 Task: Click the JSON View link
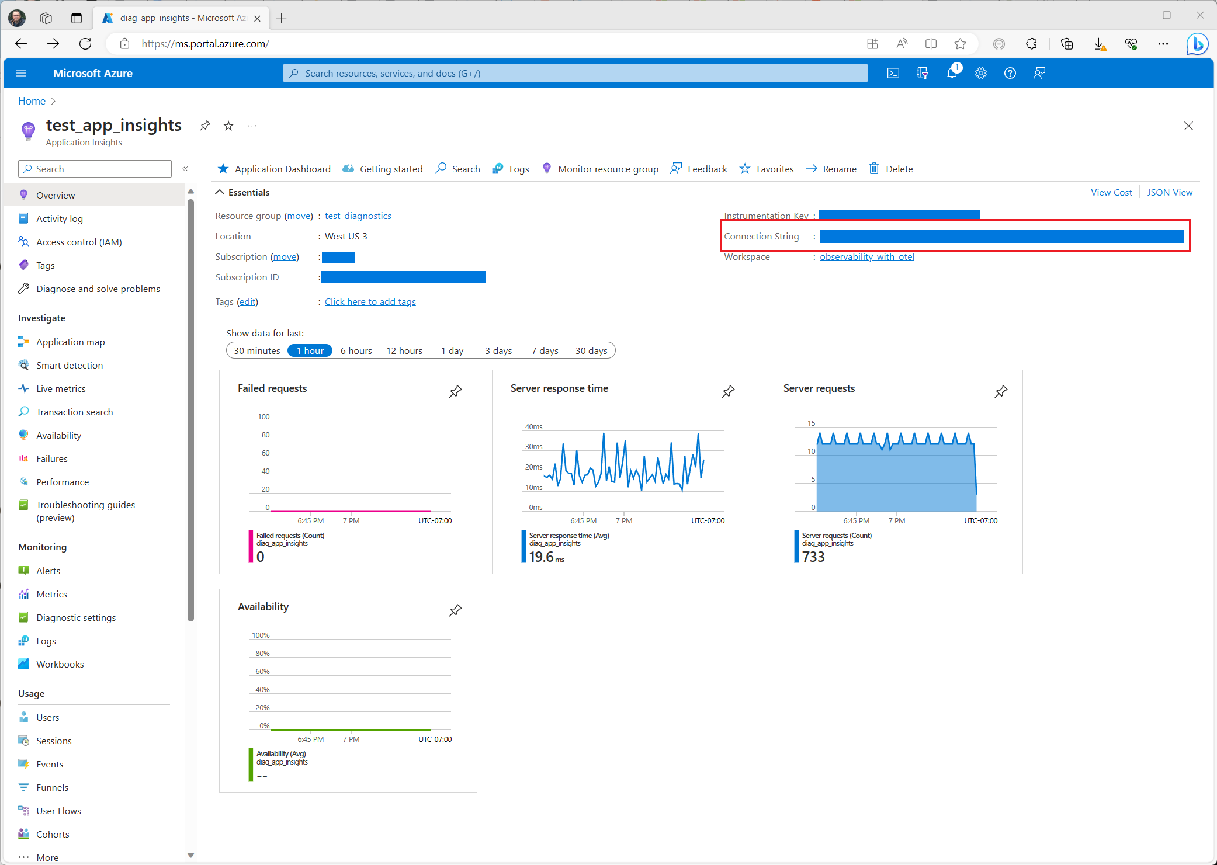pyautogui.click(x=1169, y=192)
